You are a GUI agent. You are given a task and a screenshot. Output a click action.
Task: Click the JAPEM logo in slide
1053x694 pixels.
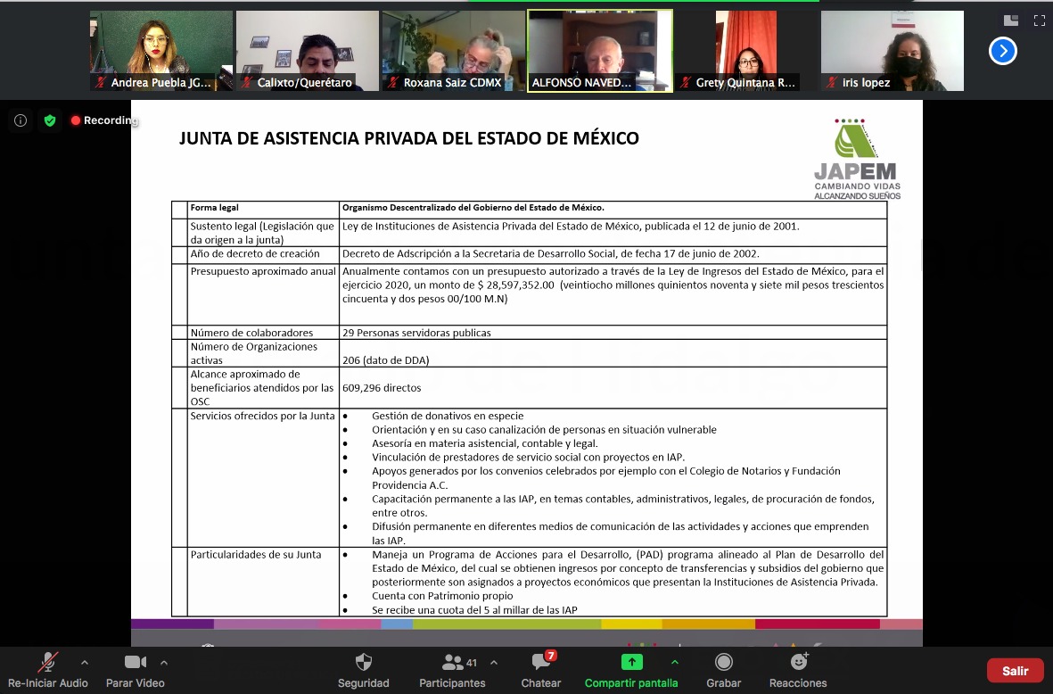pos(857,159)
